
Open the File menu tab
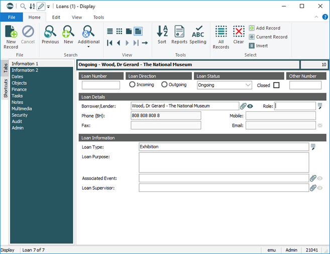12,17
